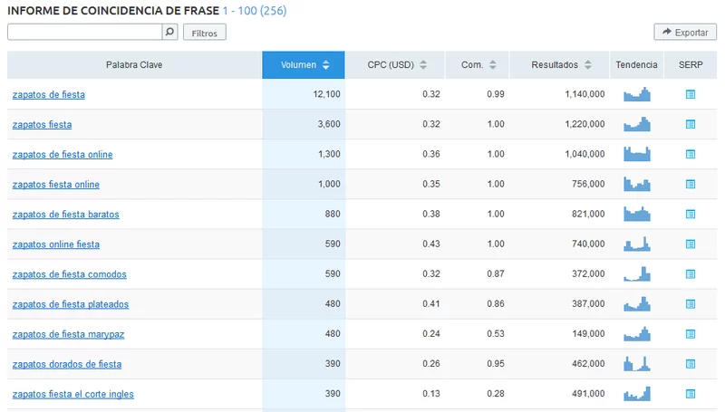
Task: Open keyword link zapatos fiesta el corte ingles
Action: tap(73, 395)
